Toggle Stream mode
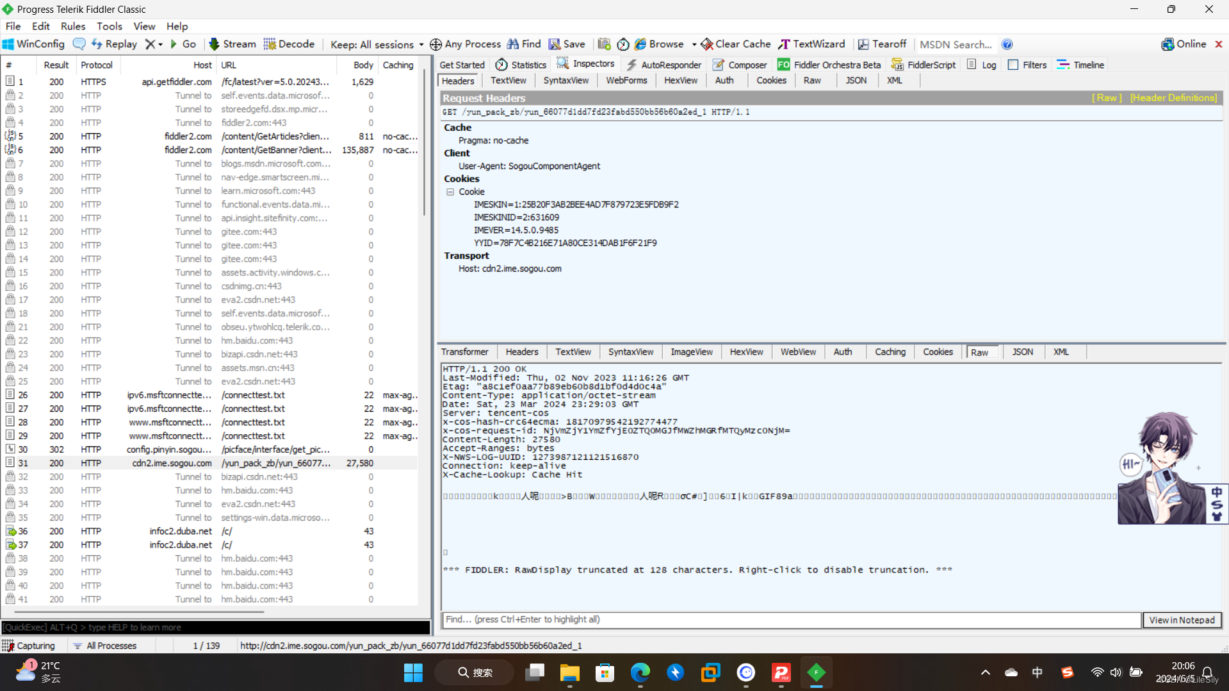The image size is (1229, 691). (232, 44)
